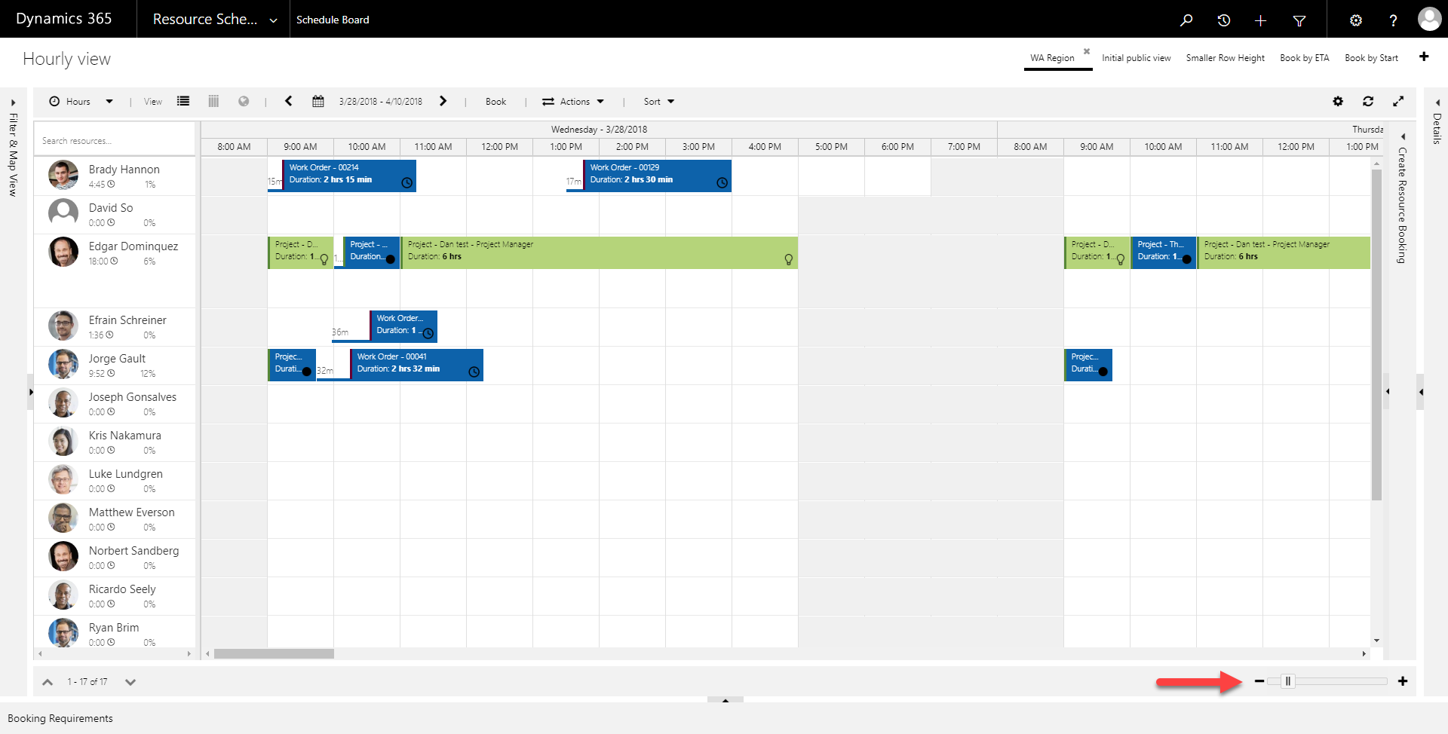Open schedule board settings gear
This screenshot has height=734, width=1448.
click(1338, 101)
